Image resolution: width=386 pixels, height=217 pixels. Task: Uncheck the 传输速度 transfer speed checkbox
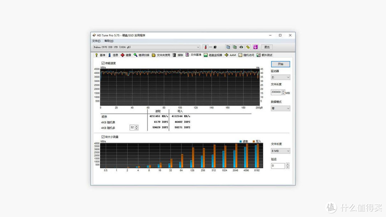[103, 64]
